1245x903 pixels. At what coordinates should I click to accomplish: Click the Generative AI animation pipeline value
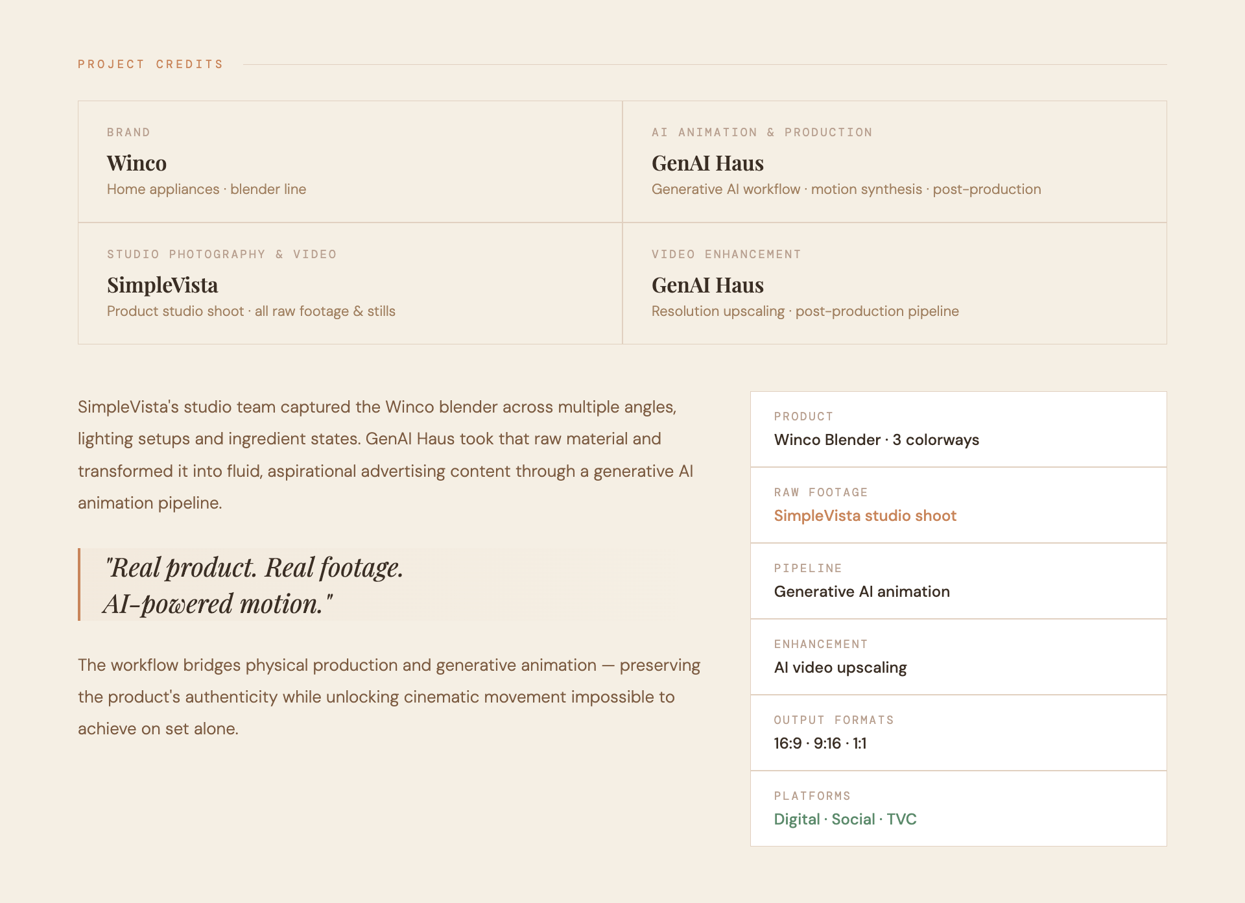click(862, 592)
